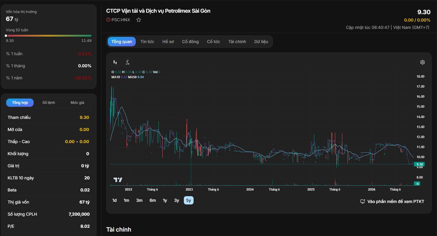The image size is (437, 236).
Task: Click the PSC:HNX ticker label
Action: click(121, 20)
